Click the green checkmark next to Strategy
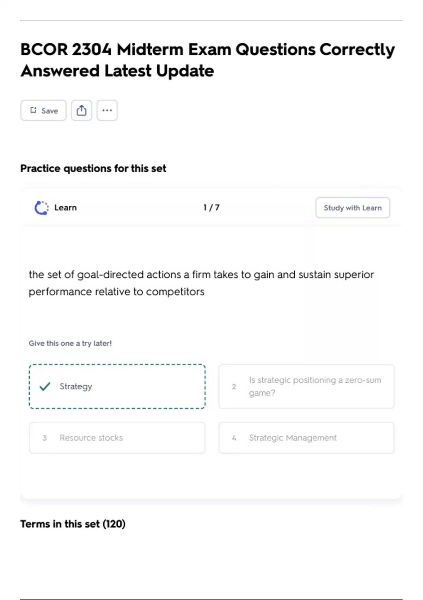 tap(45, 386)
